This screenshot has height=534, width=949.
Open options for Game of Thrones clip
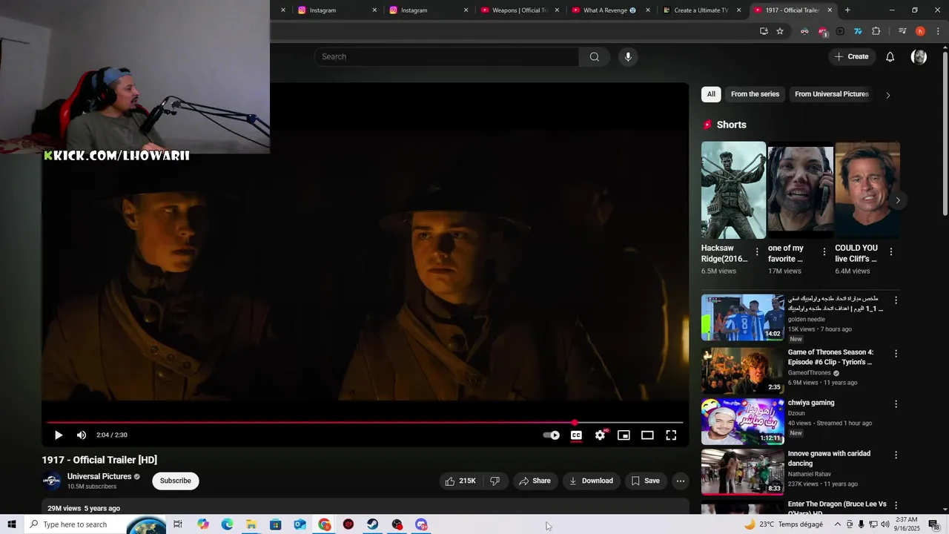(x=896, y=354)
